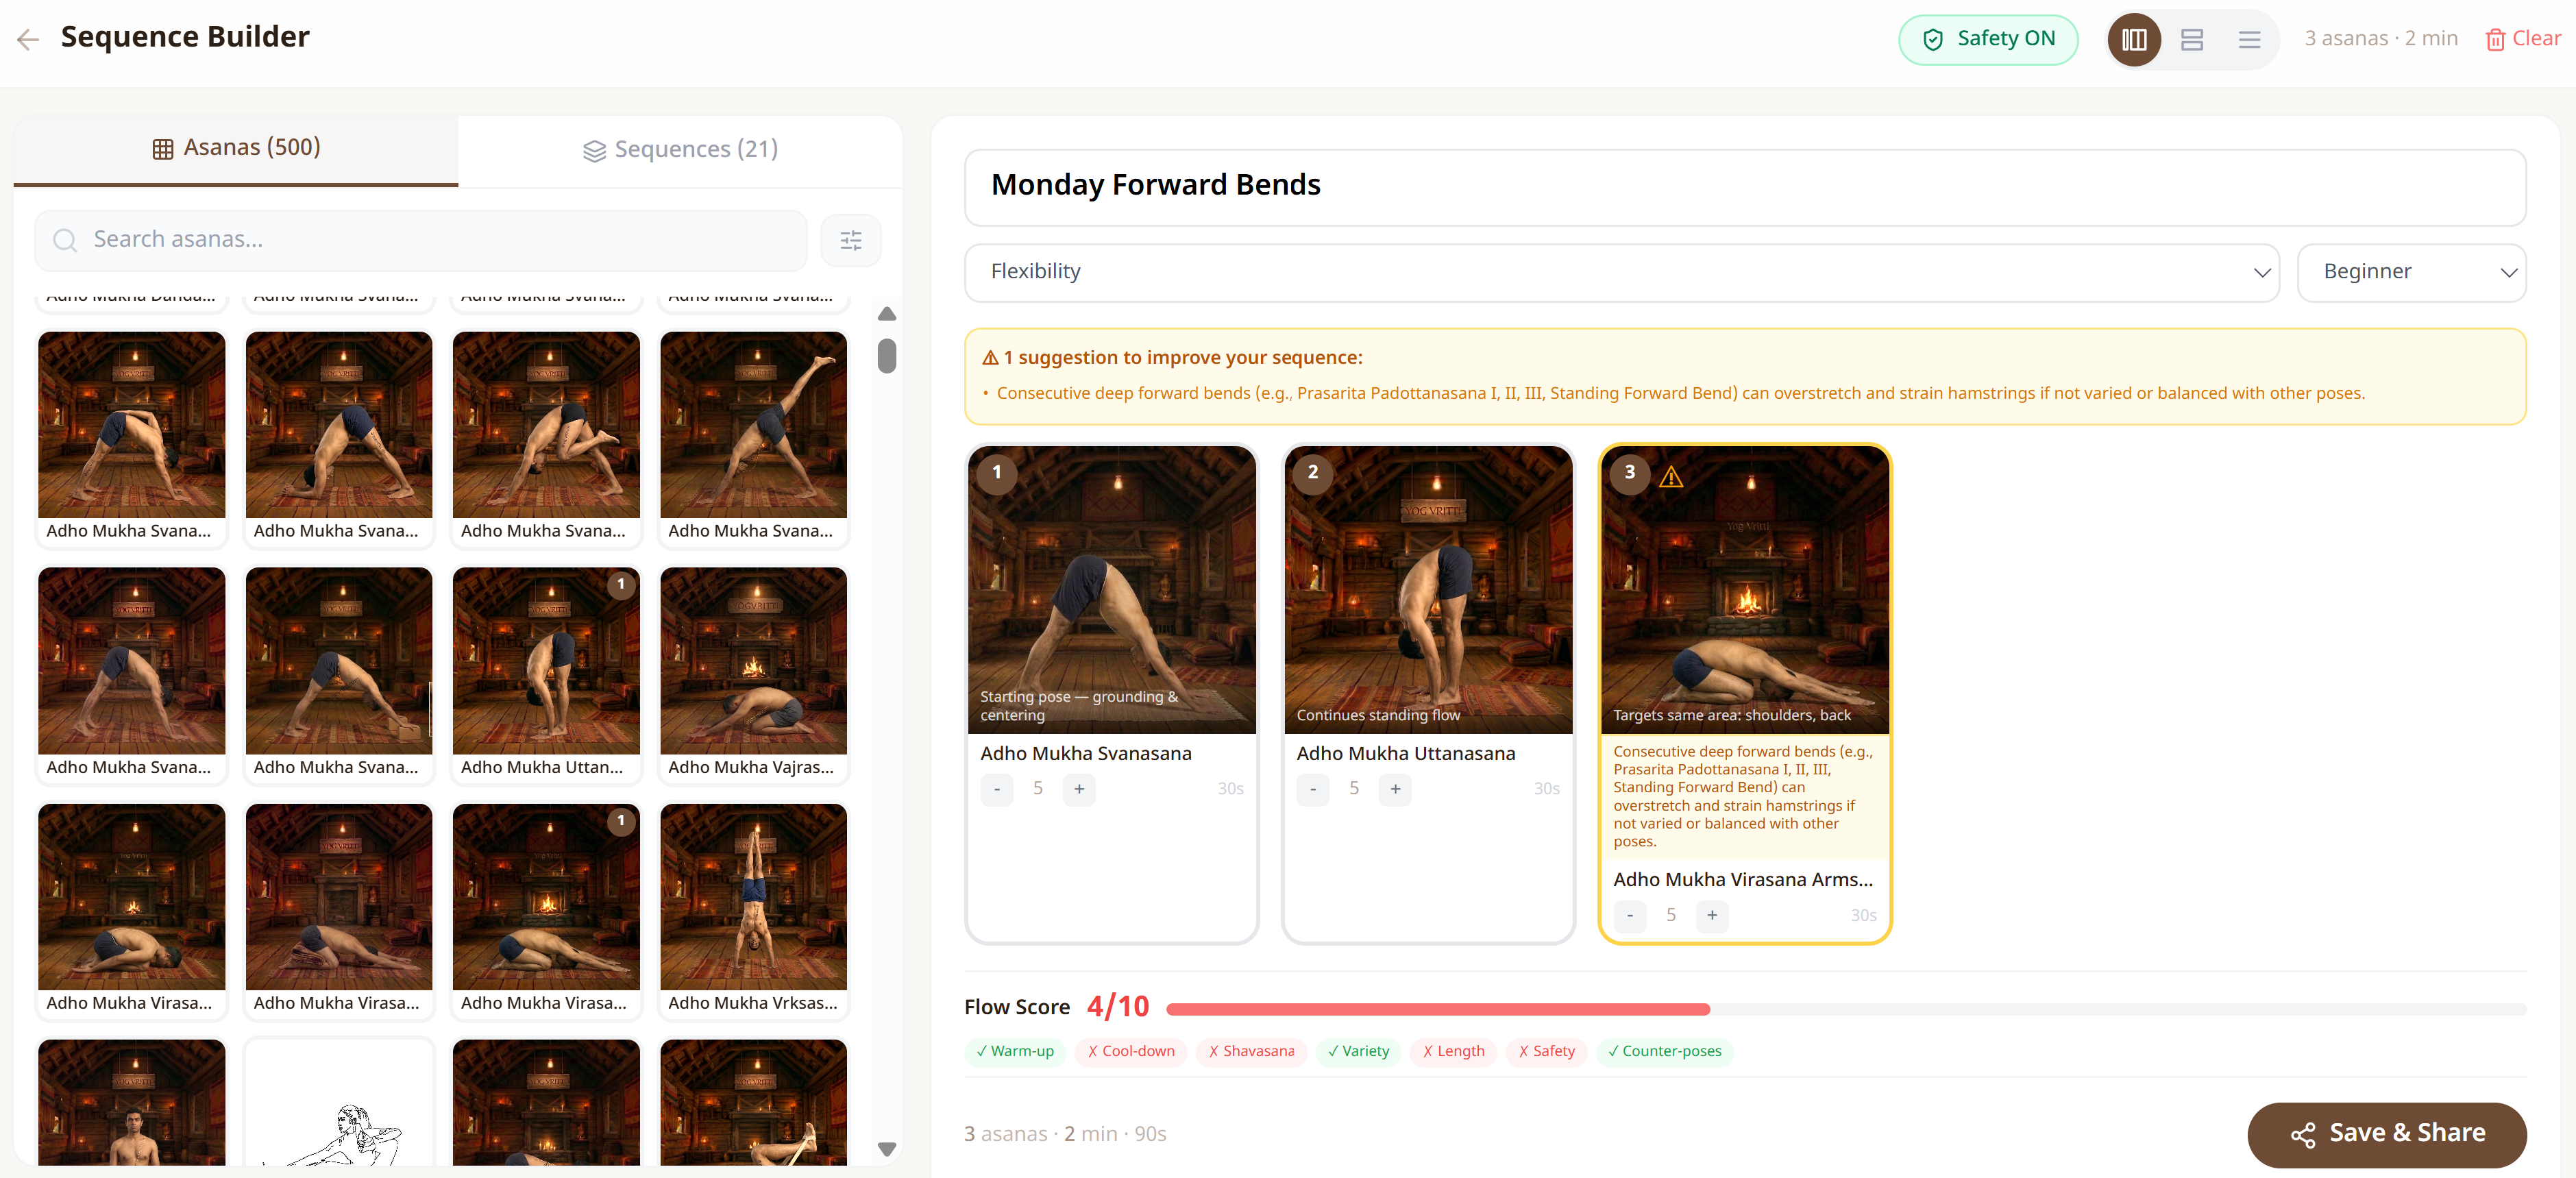Toggle the Safety ON switch
The height and width of the screenshot is (1178, 2576).
1988,39
